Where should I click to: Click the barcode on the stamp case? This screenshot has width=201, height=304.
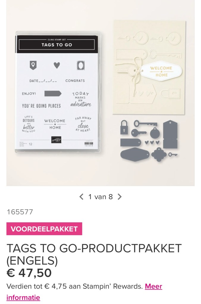click(x=89, y=143)
